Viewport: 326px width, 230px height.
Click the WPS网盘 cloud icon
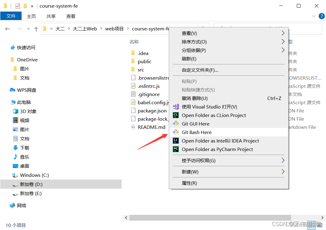(x=12, y=90)
